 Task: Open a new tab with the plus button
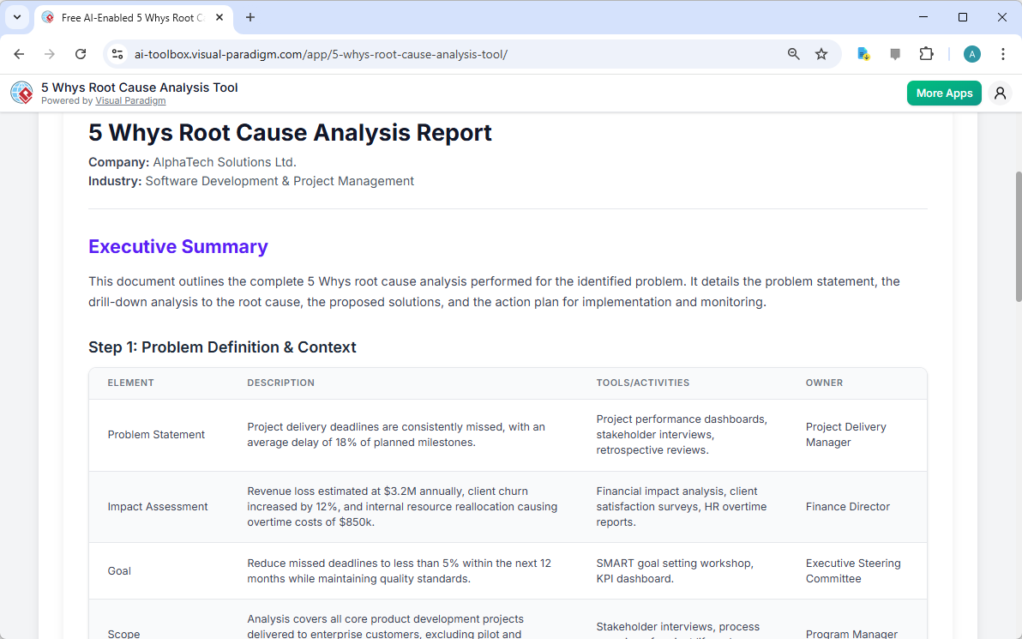pyautogui.click(x=249, y=17)
